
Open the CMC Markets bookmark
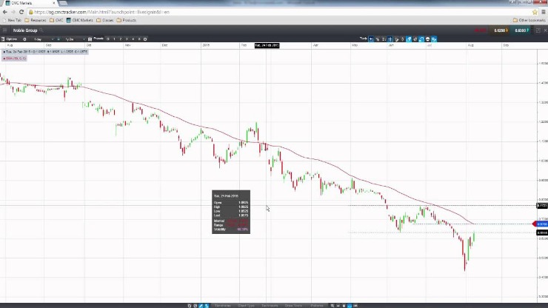click(x=80, y=20)
